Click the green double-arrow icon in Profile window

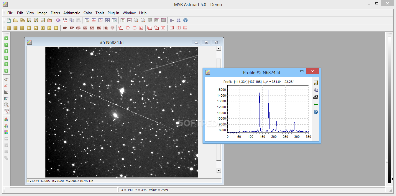coord(316,105)
